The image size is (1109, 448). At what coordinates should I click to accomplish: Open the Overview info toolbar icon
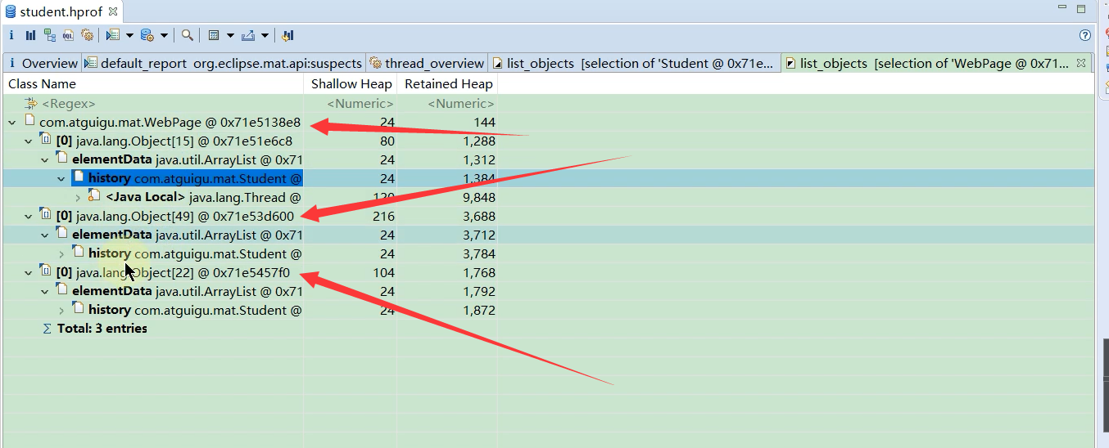tap(11, 35)
